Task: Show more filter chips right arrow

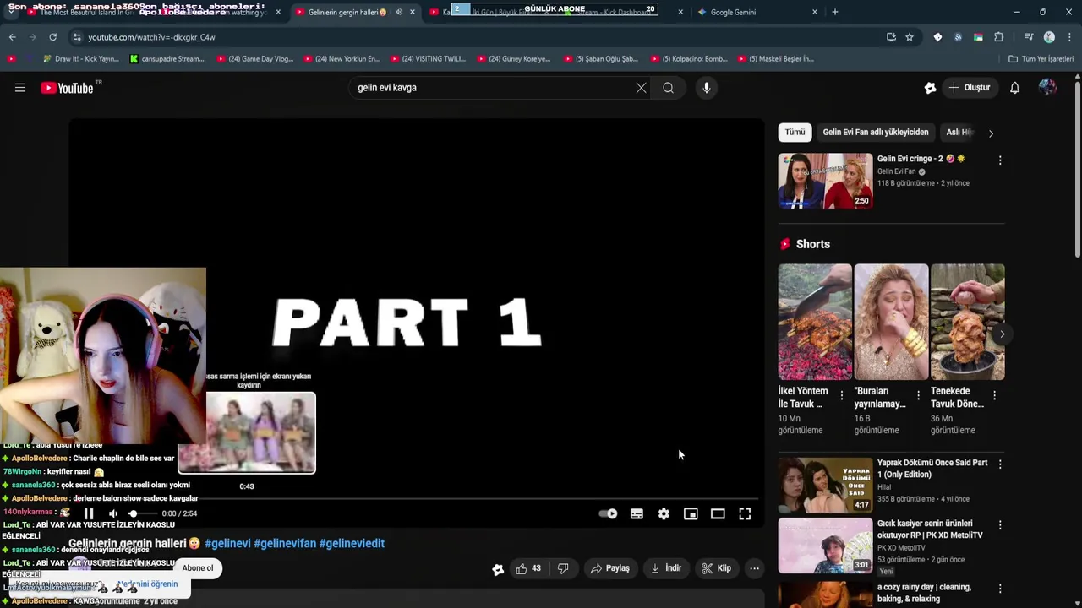Action: pyautogui.click(x=991, y=133)
